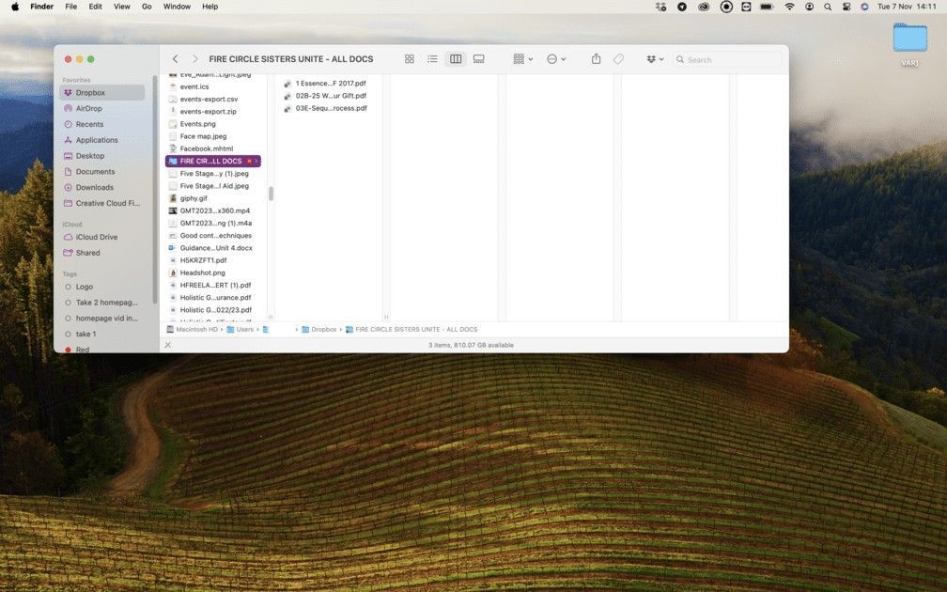Select AirDrop in the sidebar
This screenshot has height=592, width=947.
pos(88,108)
